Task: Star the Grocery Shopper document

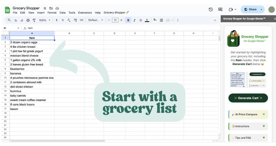Action: [45, 8]
